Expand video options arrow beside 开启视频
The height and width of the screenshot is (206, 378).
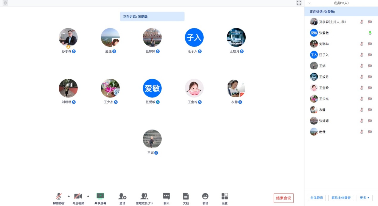[x=88, y=196]
